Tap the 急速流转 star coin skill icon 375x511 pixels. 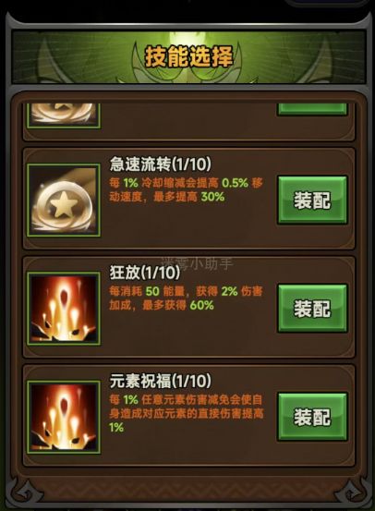[64, 201]
